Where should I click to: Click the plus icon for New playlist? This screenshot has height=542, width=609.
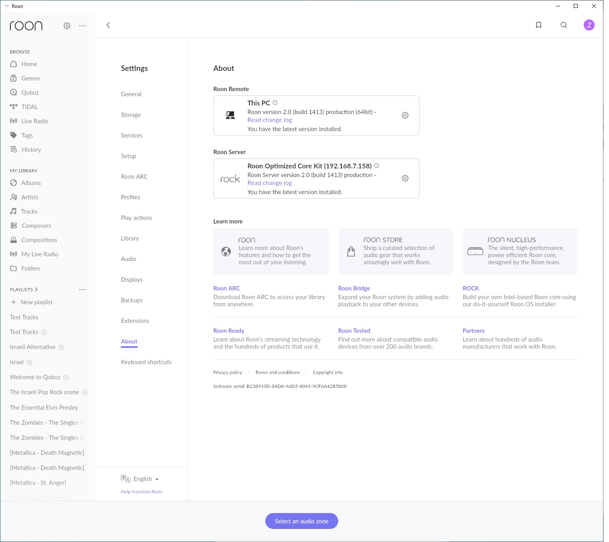coord(13,302)
